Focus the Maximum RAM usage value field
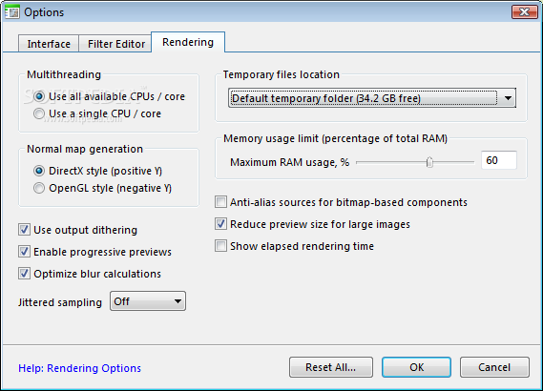Screen dimensions: 543x391 pyautogui.click(x=499, y=160)
